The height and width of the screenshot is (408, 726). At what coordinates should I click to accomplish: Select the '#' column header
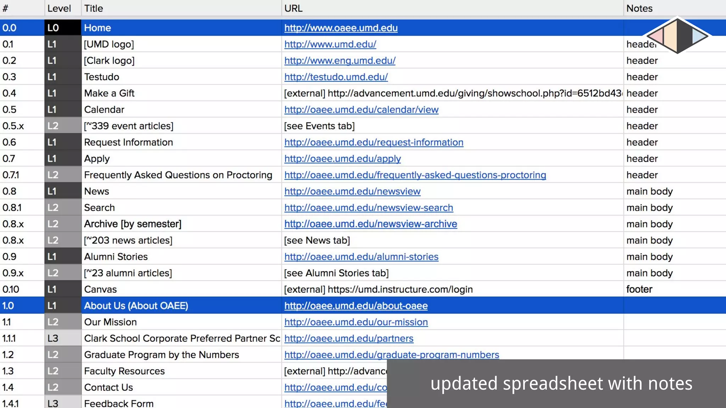point(22,8)
